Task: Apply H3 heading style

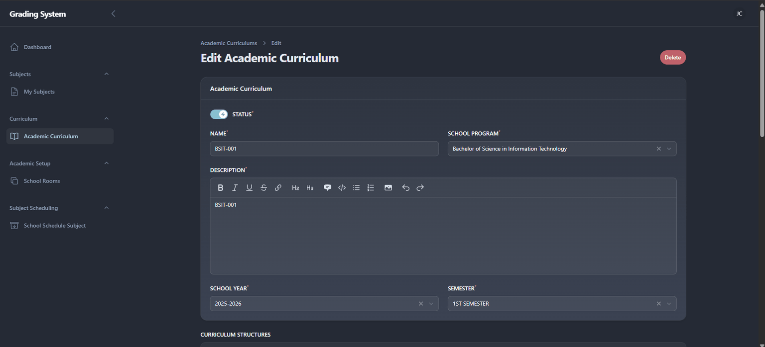Action: (310, 188)
